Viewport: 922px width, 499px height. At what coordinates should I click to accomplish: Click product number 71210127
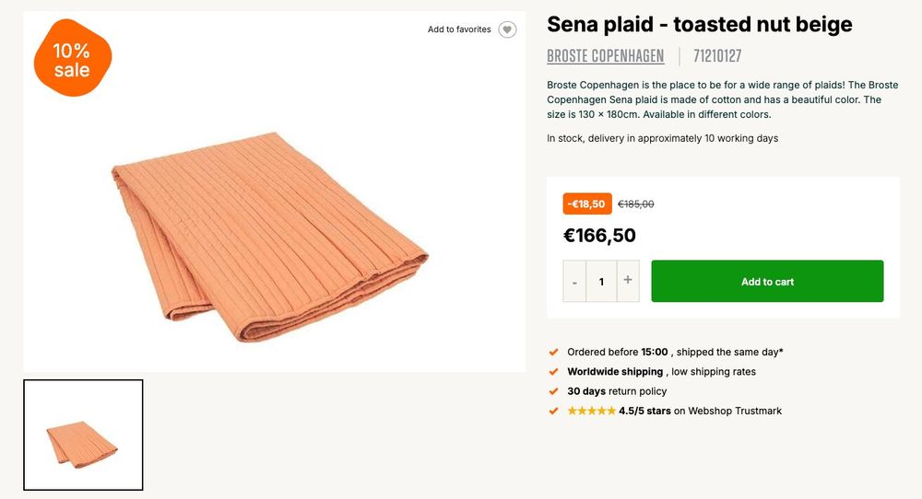717,56
